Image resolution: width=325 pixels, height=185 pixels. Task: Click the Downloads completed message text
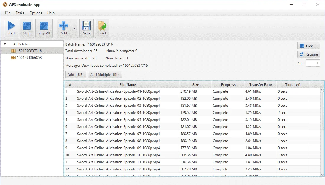click(x=115, y=66)
